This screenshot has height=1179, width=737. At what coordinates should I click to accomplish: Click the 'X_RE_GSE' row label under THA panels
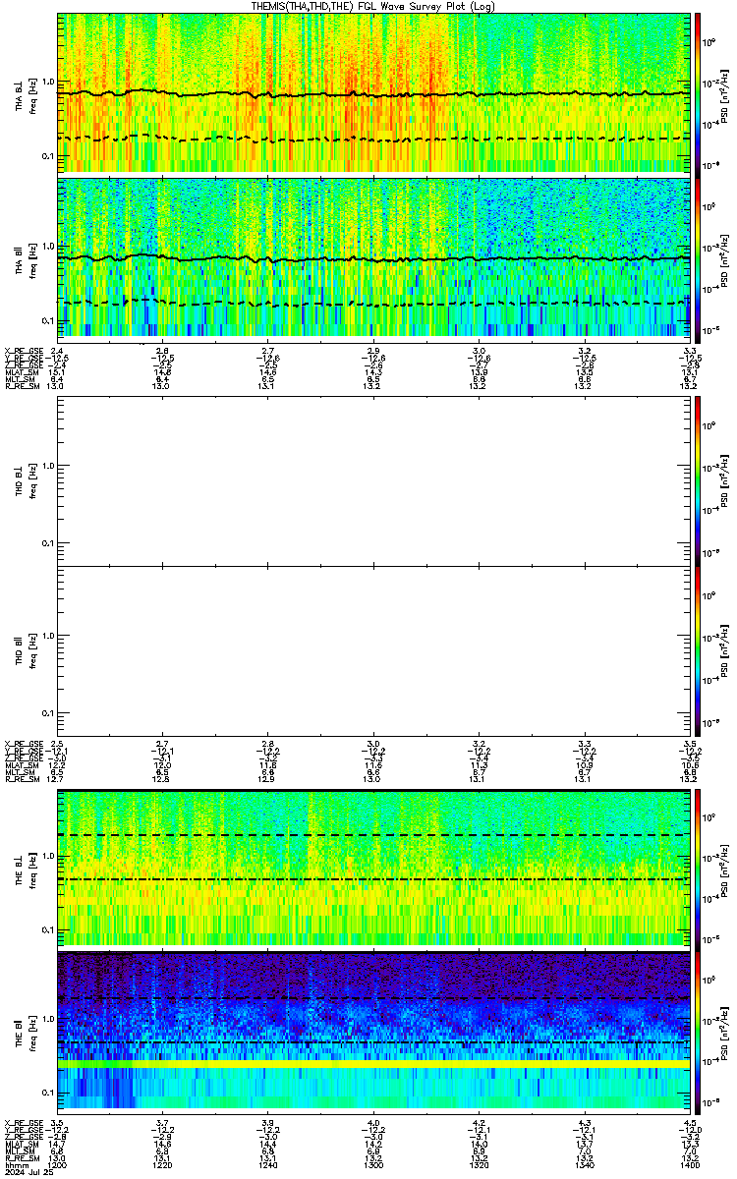pos(22,351)
